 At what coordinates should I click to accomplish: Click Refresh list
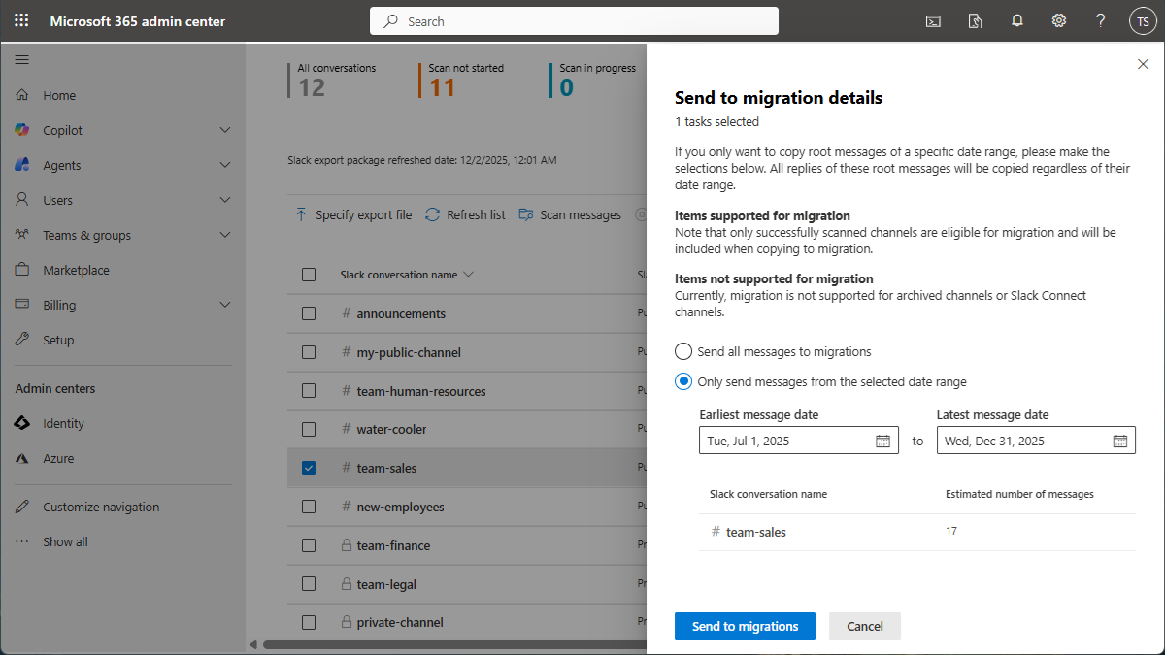pyautogui.click(x=465, y=214)
